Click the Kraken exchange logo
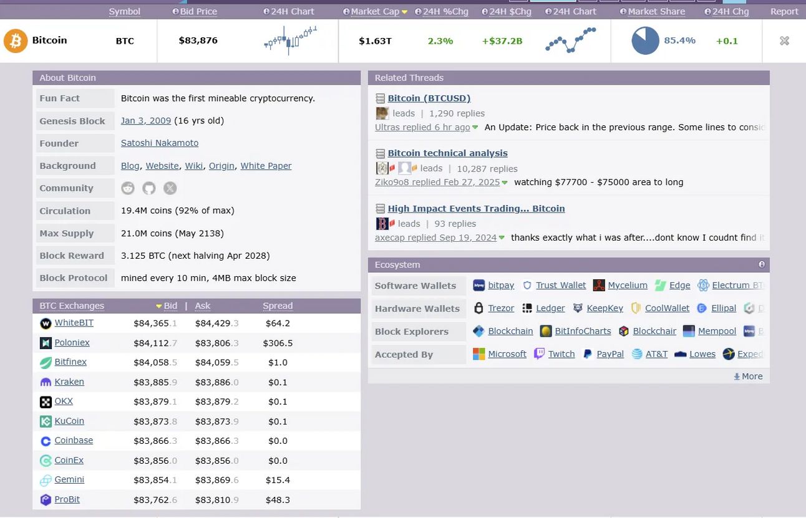The height and width of the screenshot is (518, 806). 46,382
